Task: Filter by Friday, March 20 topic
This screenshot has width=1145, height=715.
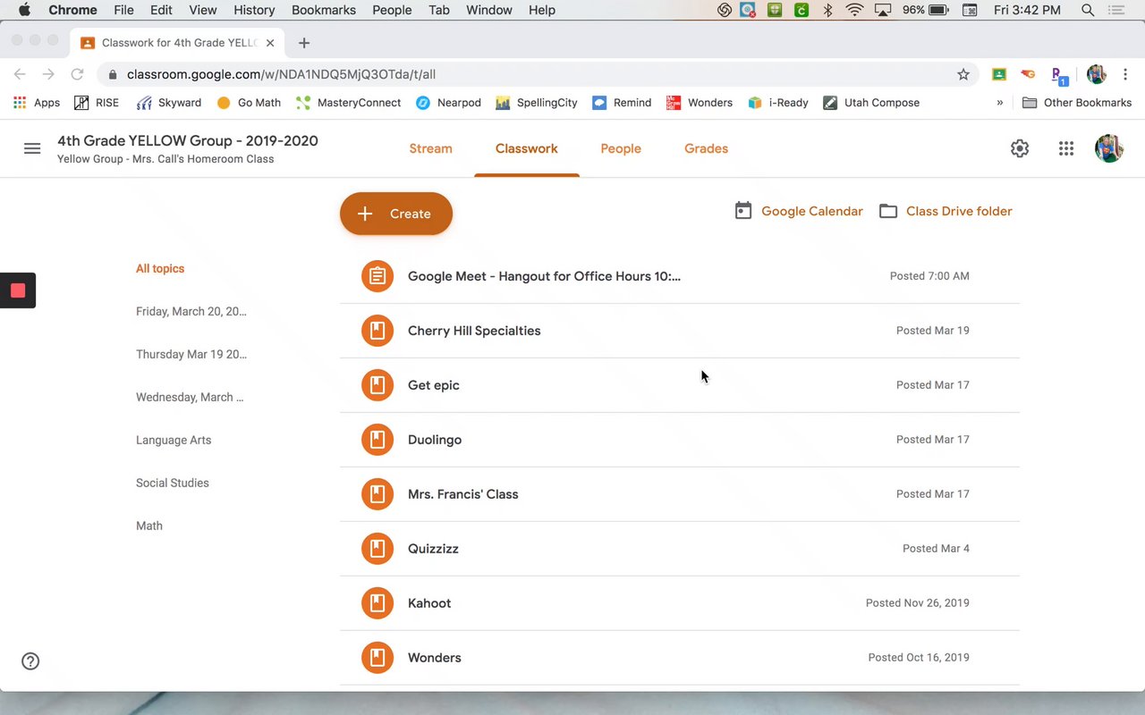Action: tap(191, 311)
